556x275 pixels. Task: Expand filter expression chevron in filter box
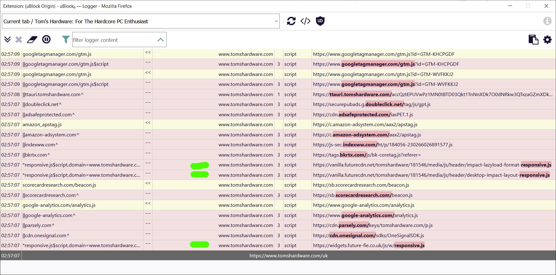161,40
